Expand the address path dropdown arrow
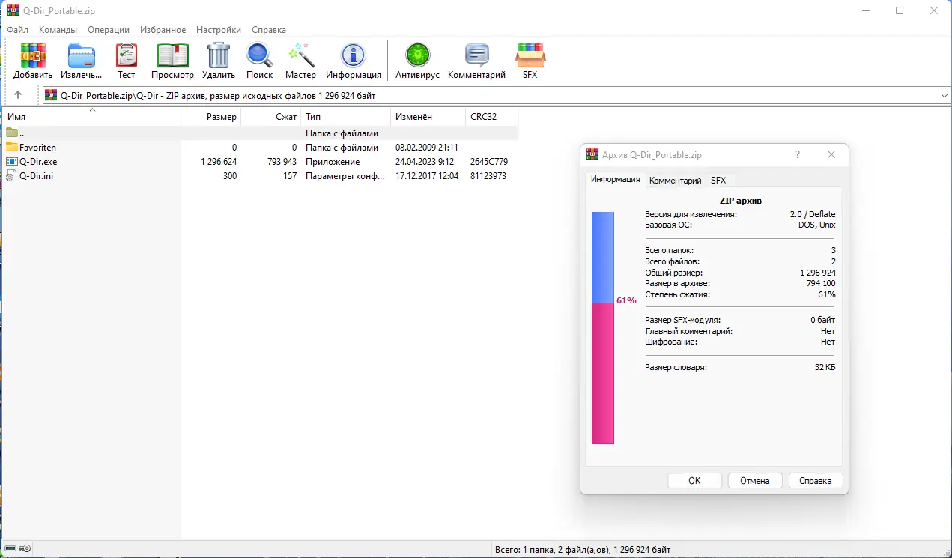The image size is (952, 558). (944, 96)
